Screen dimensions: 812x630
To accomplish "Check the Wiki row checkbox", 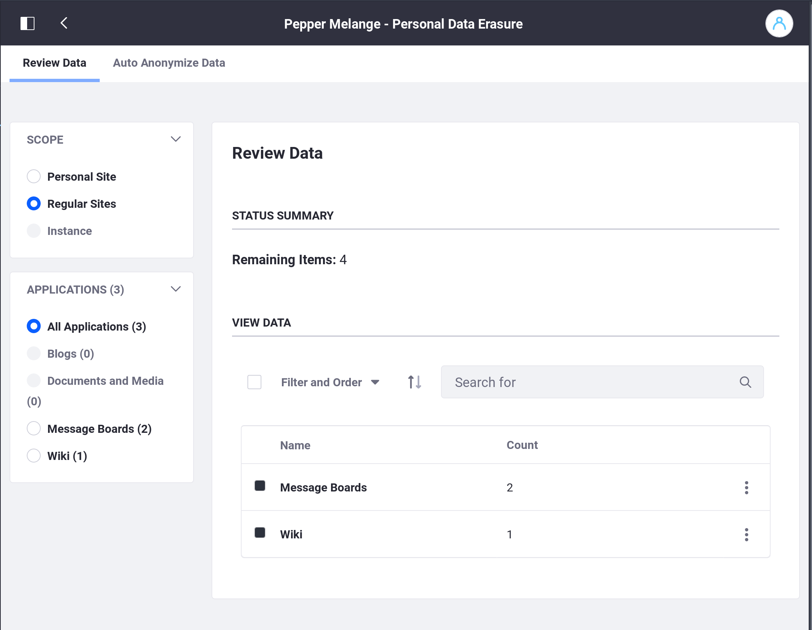I will (x=260, y=533).
